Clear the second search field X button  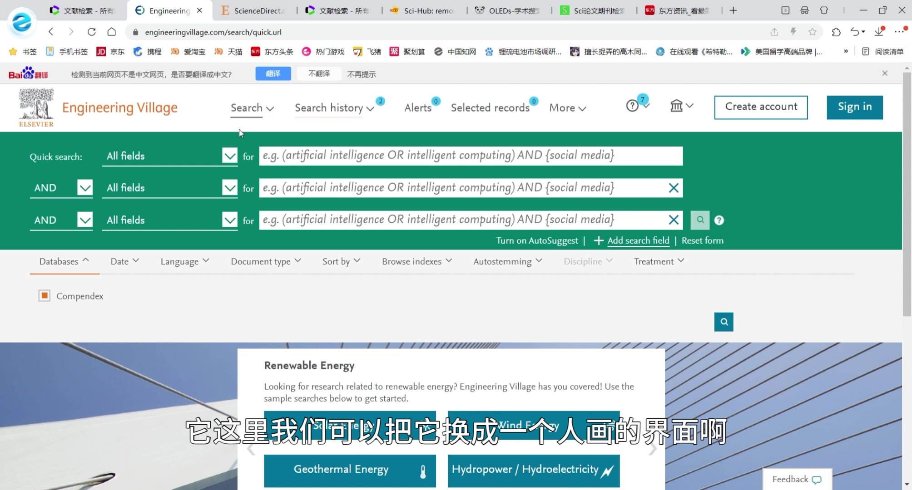(674, 188)
